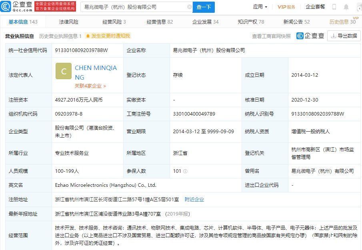Click the mobile phone icon in header
The height and width of the screenshot is (250, 362).
334,7
